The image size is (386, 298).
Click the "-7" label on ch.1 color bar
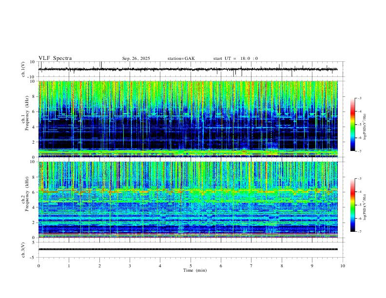tap(360, 151)
